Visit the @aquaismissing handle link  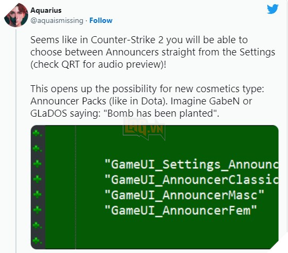point(57,21)
